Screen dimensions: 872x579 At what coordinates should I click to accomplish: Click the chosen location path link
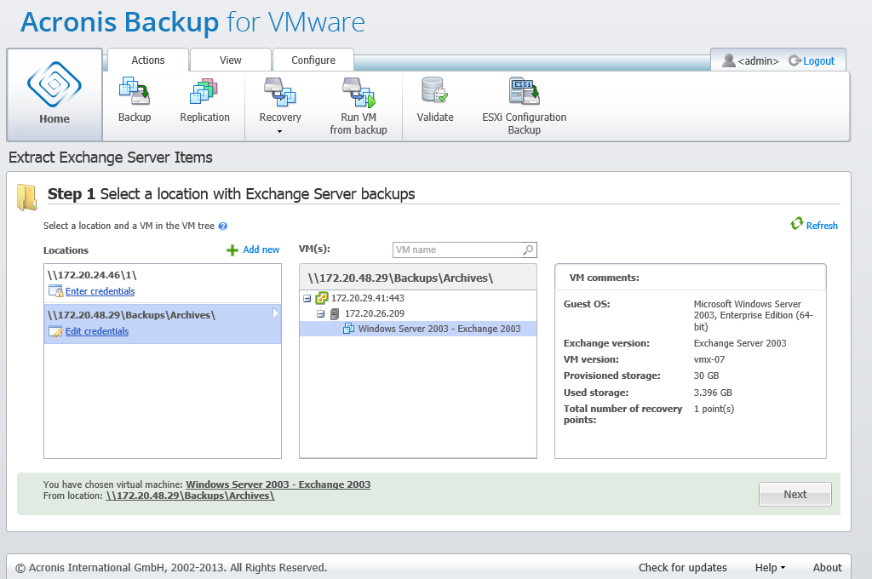pos(190,496)
